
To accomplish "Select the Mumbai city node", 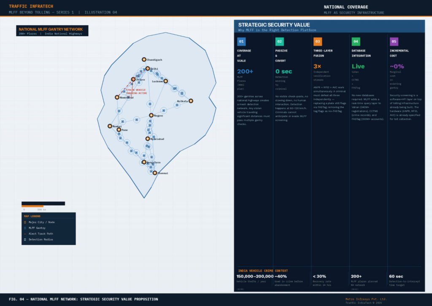I will pyautogui.click(x=110, y=126).
